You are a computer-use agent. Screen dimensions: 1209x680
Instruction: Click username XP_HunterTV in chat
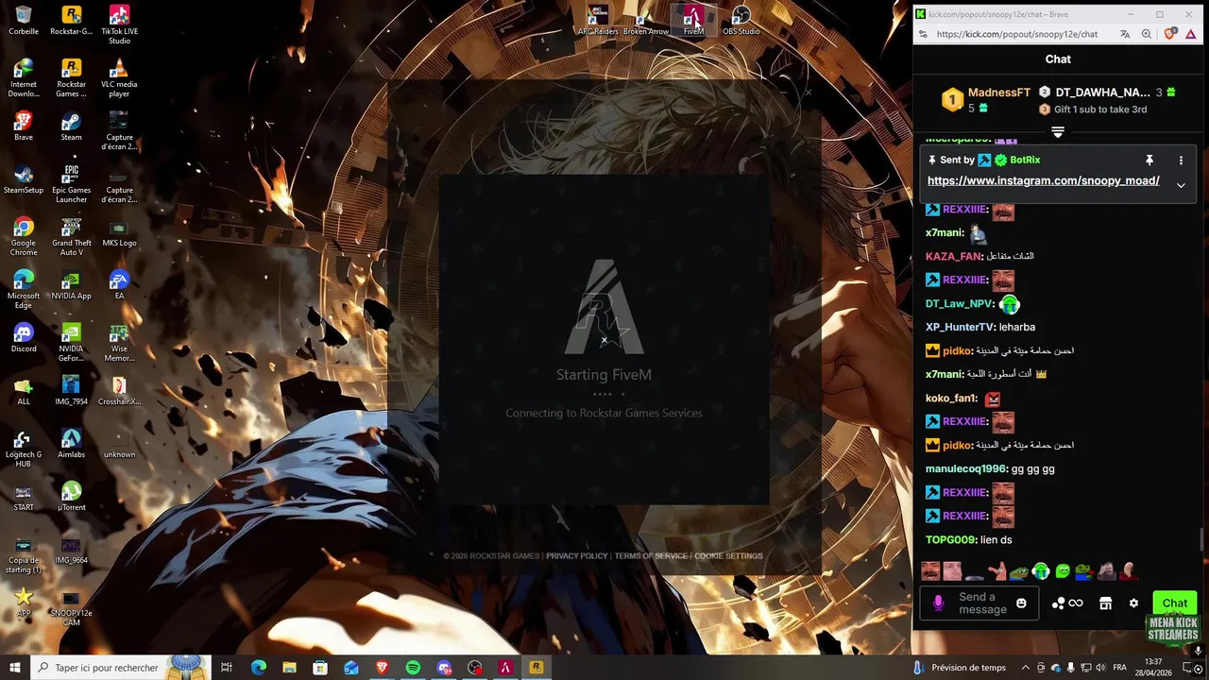960,328
